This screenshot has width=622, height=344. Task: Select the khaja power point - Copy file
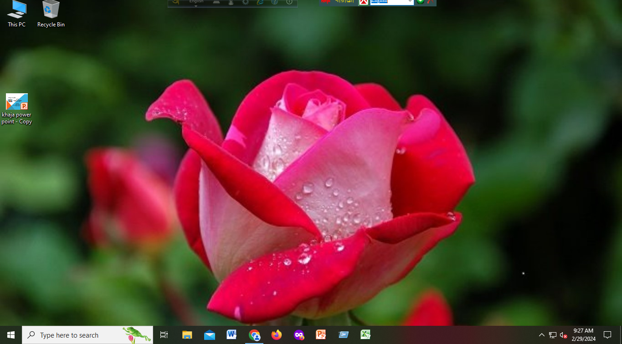(x=17, y=108)
